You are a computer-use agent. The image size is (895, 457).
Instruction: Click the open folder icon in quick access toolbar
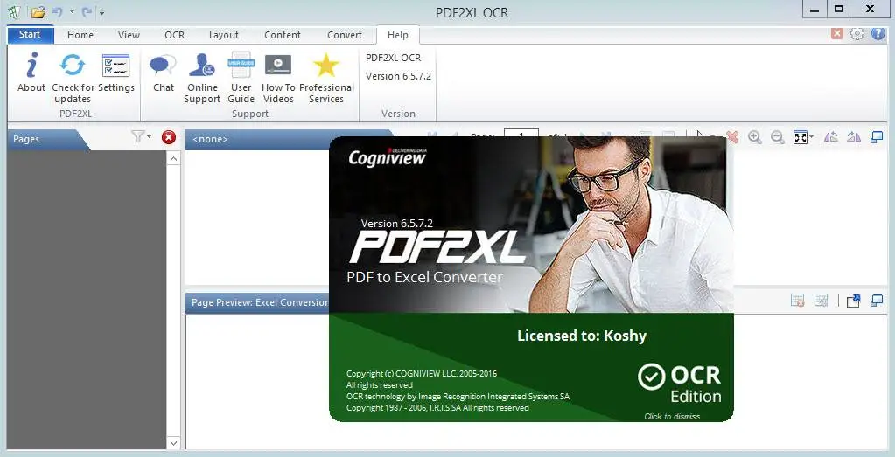click(38, 10)
